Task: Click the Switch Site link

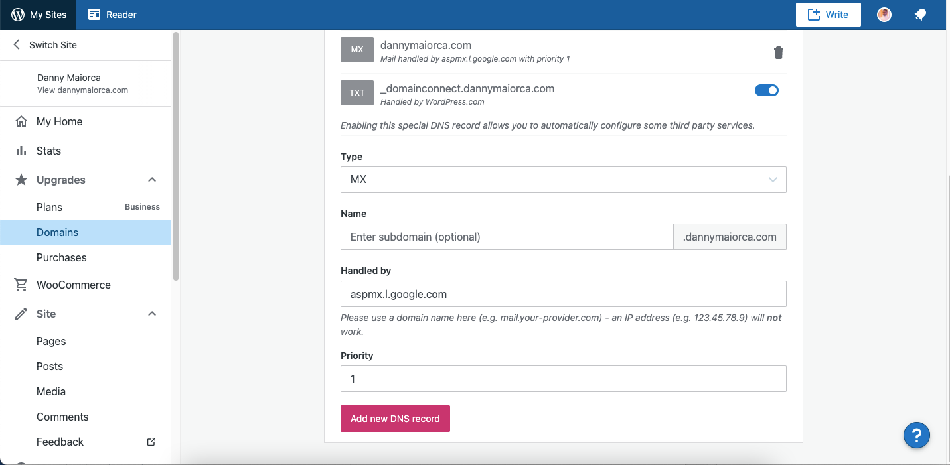Action: pos(53,45)
